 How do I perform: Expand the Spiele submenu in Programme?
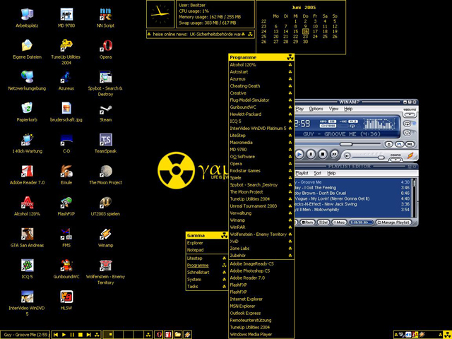point(261,177)
